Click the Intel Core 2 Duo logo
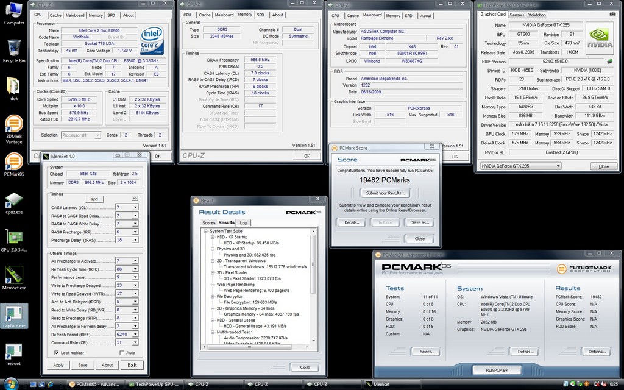 pos(152,40)
